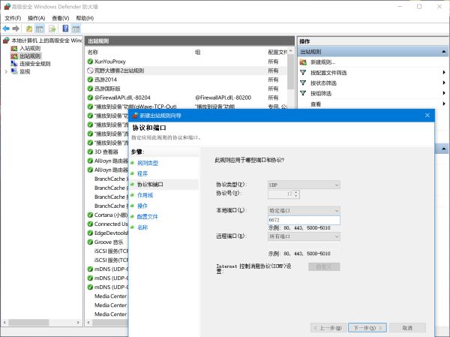This screenshot has height=337, width=450.
Task: Open the 查看(V) menu
Action: click(61, 17)
